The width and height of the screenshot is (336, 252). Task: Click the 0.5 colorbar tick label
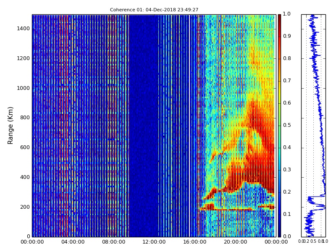coord(287,125)
